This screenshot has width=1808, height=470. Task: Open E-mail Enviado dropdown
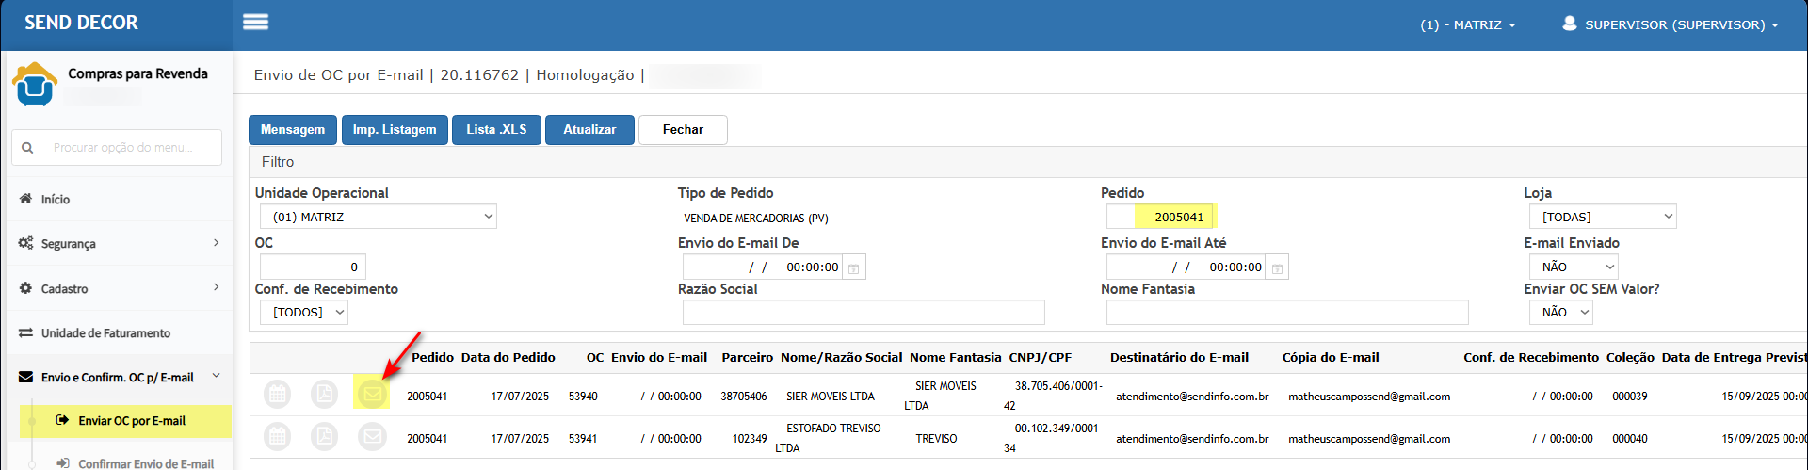coord(1574,267)
